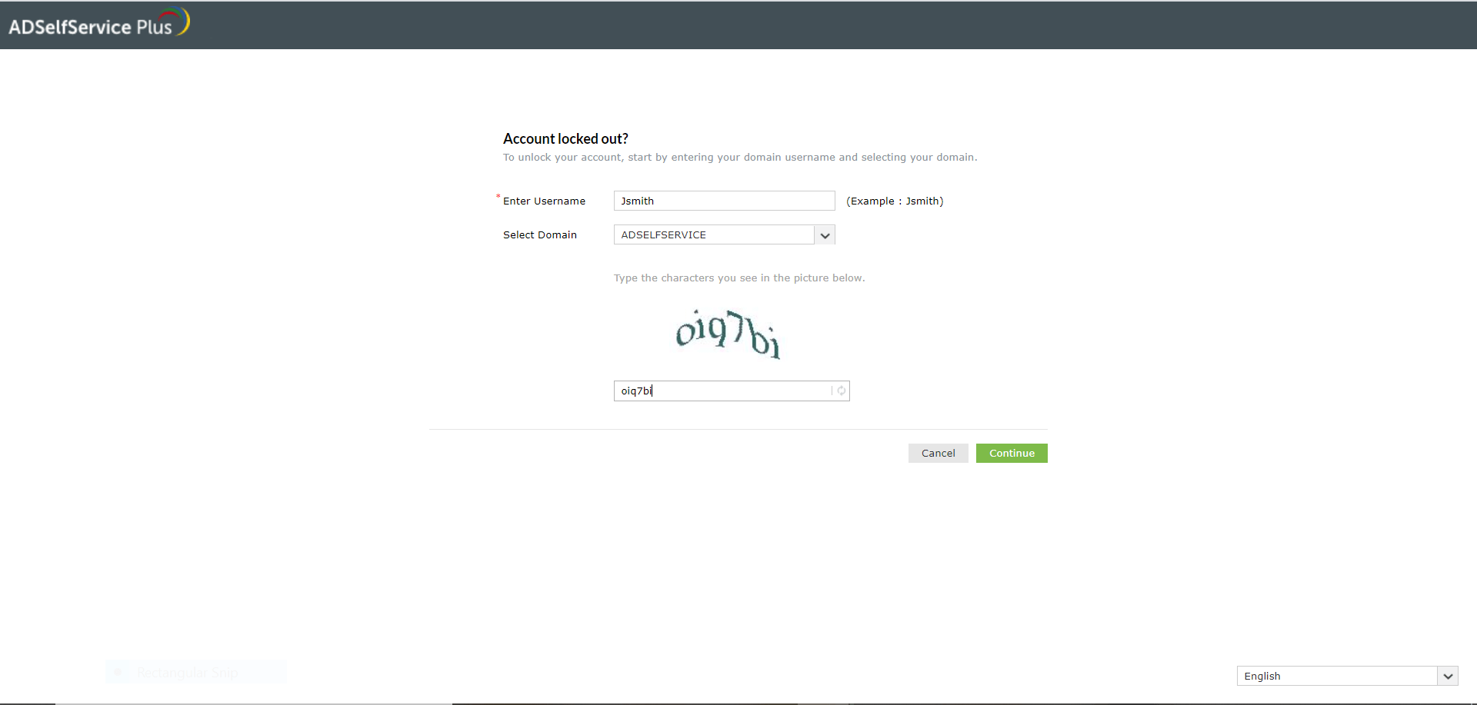Expand the Select Domain arrow button
1477x705 pixels.
(x=825, y=234)
